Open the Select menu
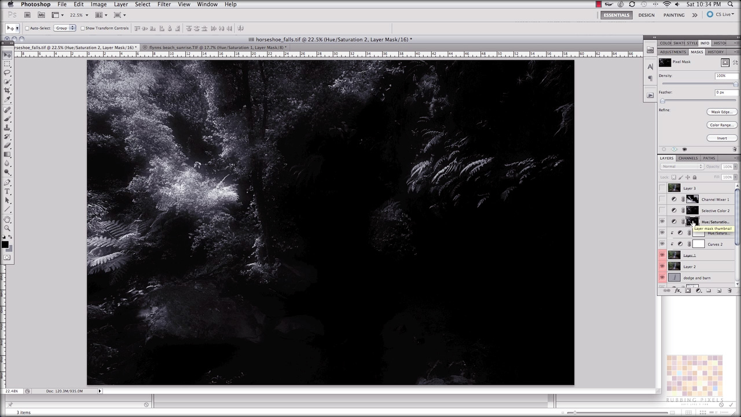 point(142,4)
